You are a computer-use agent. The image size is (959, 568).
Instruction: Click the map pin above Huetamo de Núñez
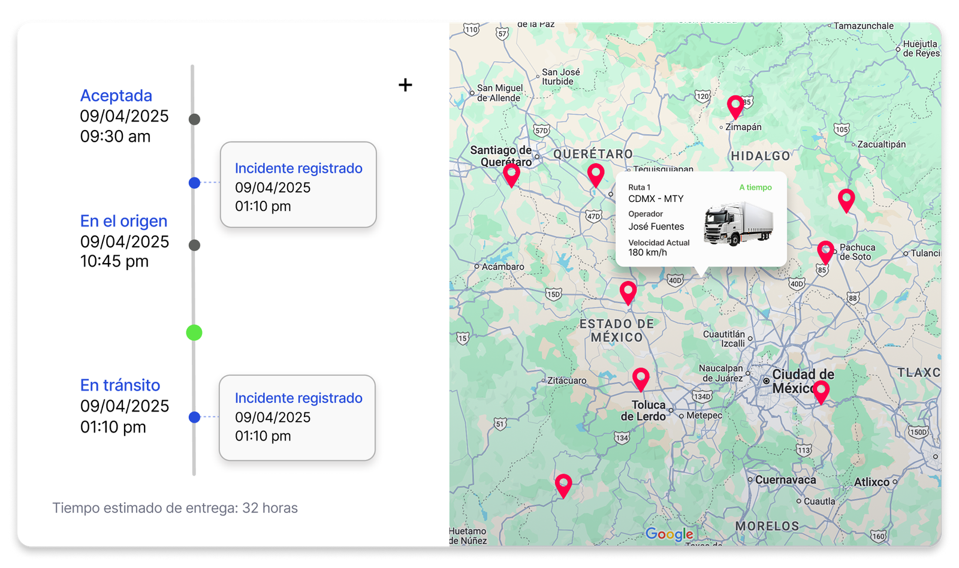click(563, 487)
